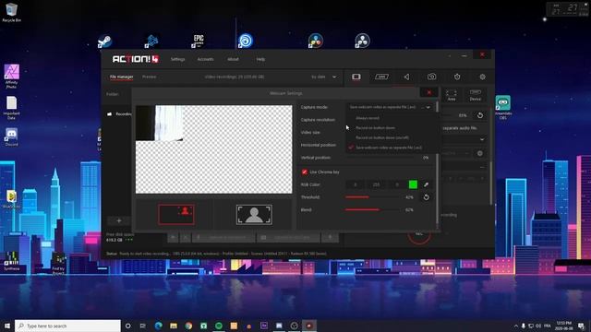Open the Affinity Photo desktop shortcut
591x332 pixels.
(11, 77)
